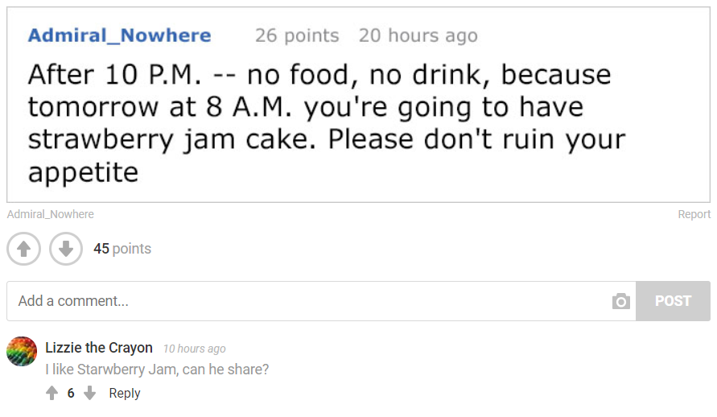Upvote Lizzie the Crayon's comment

click(52, 393)
